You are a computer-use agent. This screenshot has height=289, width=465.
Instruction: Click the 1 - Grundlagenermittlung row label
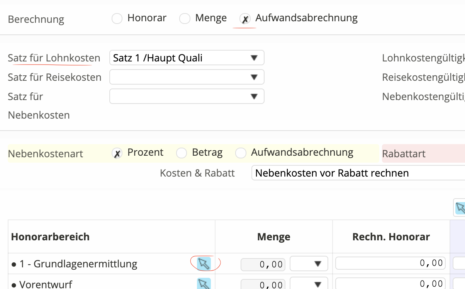(78, 264)
